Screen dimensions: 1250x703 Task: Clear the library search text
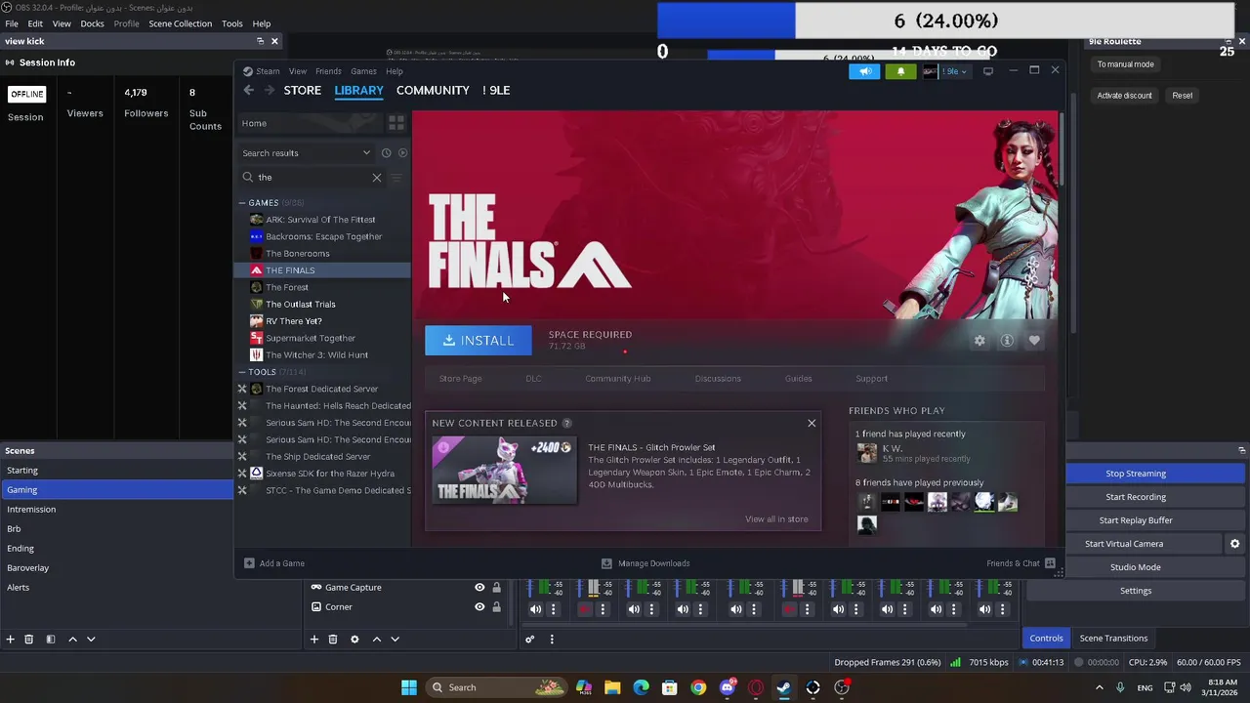point(377,178)
